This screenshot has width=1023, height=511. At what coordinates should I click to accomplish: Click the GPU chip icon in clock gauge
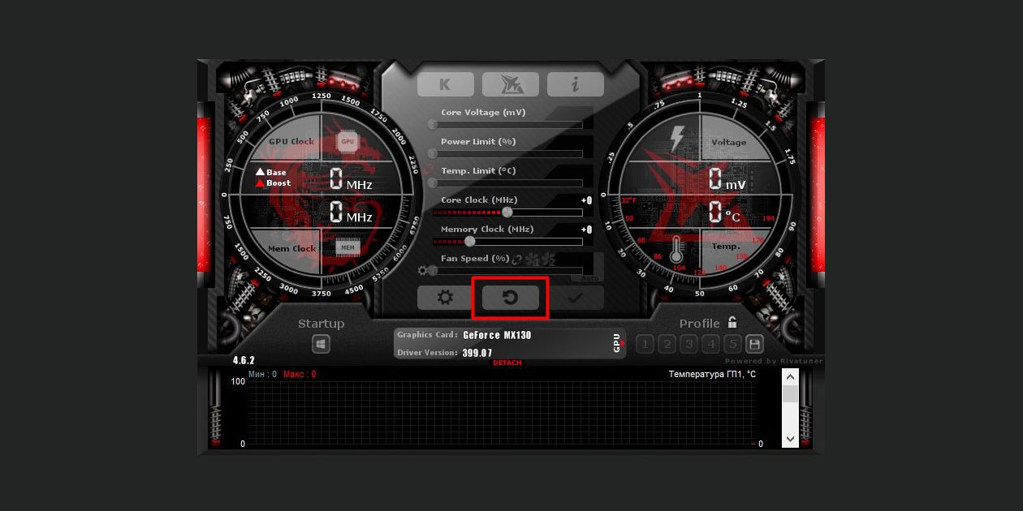click(x=347, y=141)
